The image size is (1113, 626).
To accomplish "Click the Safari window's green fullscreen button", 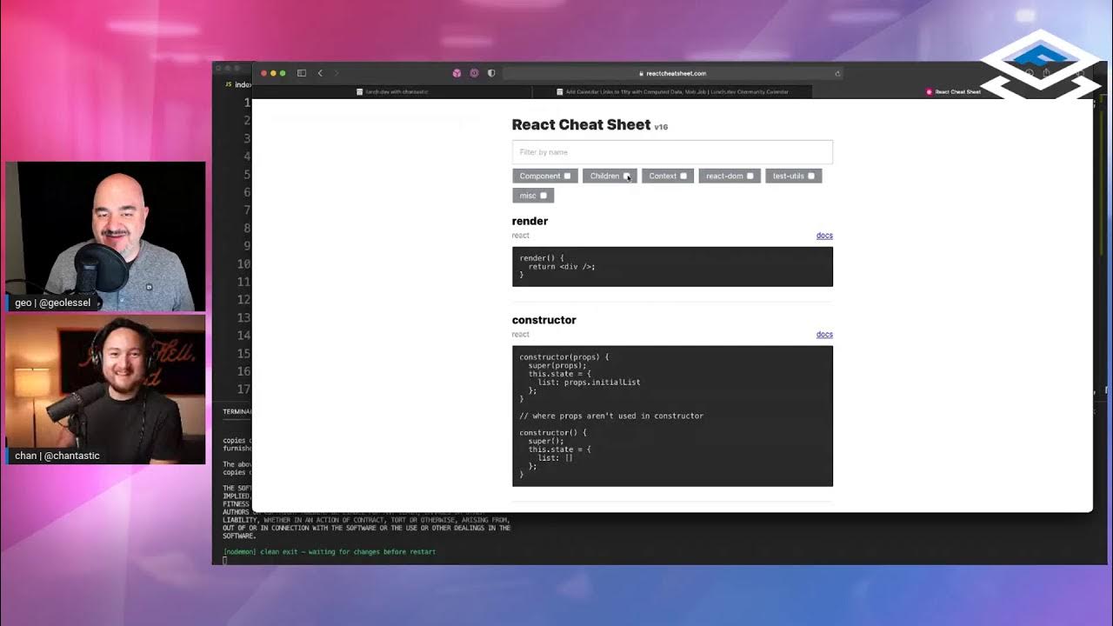I will coord(283,73).
